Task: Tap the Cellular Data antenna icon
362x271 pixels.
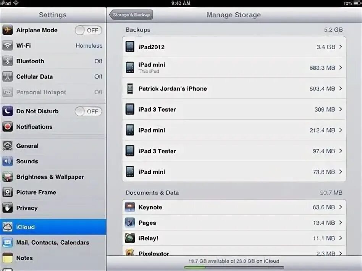Action: [7, 76]
